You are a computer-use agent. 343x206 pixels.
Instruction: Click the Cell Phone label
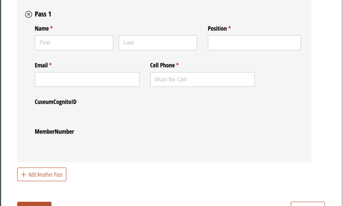(x=162, y=65)
